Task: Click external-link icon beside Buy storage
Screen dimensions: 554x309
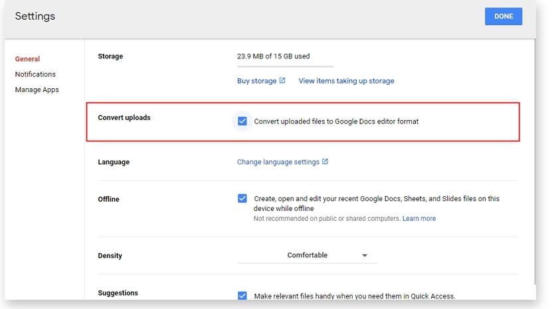Action: [x=282, y=81]
